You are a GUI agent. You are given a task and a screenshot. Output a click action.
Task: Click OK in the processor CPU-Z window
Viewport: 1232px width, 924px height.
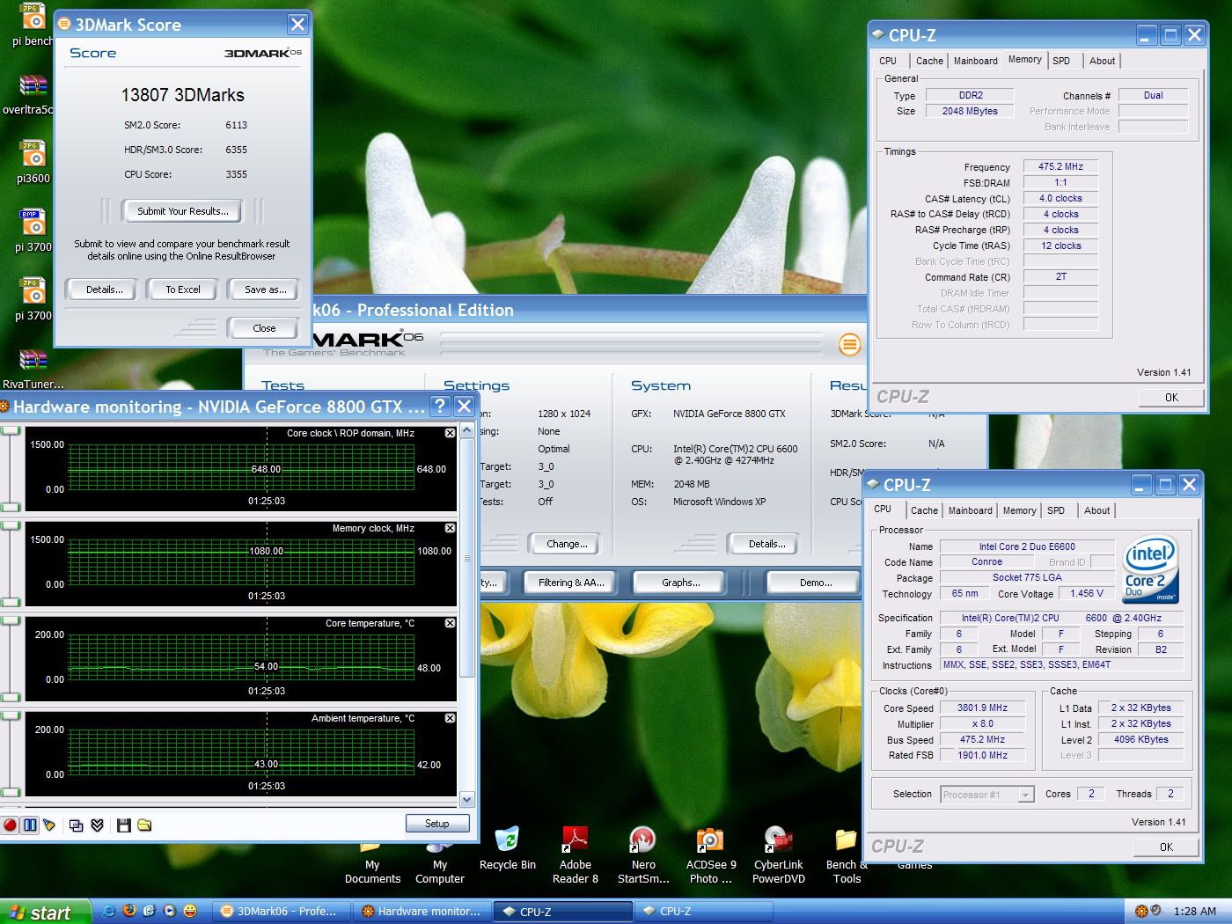coord(1166,847)
